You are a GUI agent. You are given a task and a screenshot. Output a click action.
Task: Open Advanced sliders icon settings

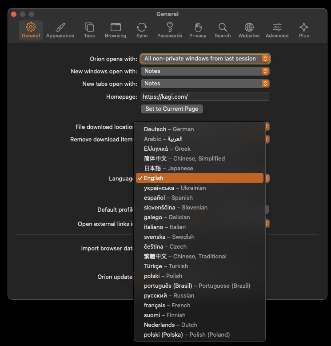click(277, 30)
